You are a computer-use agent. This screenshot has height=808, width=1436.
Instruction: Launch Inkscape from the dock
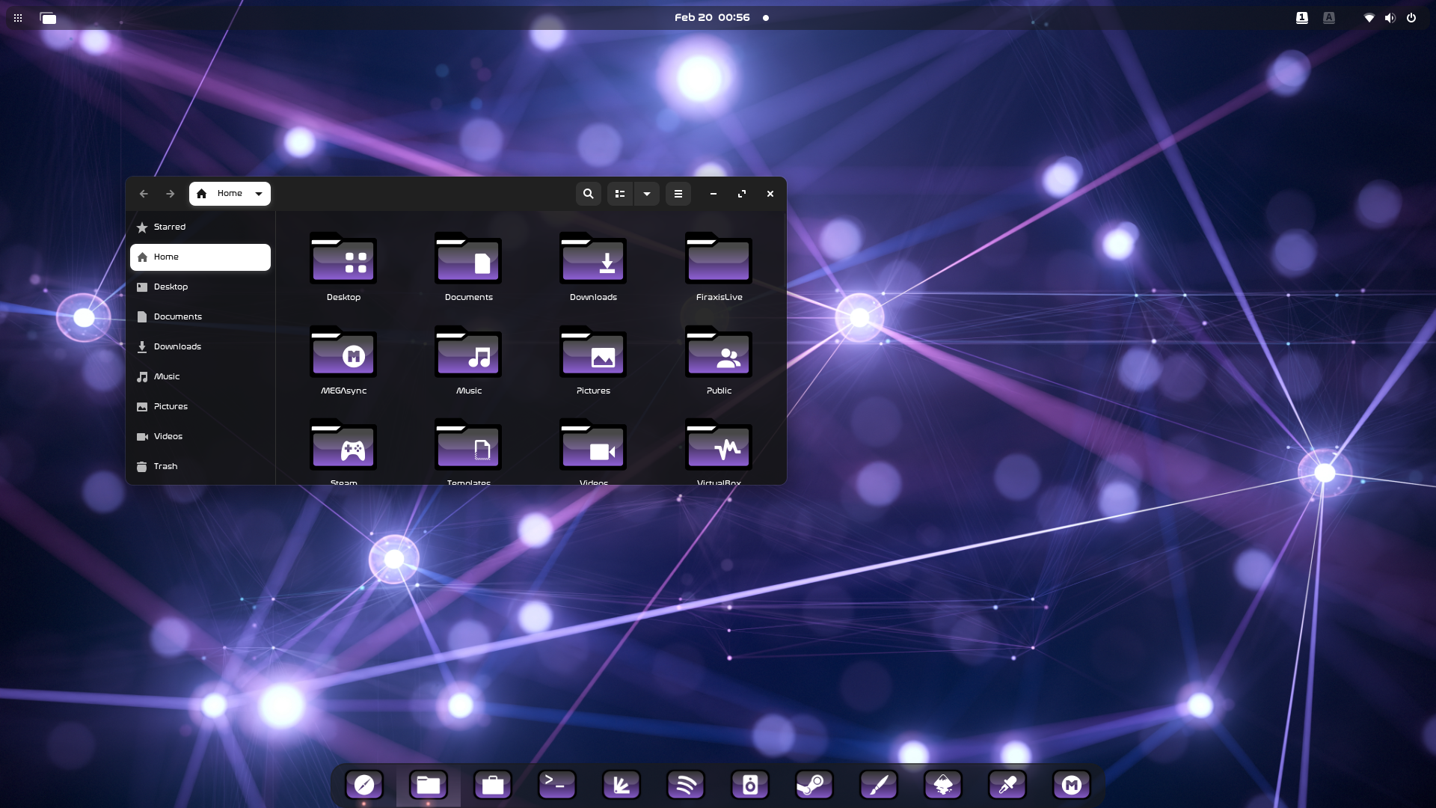tap(943, 785)
